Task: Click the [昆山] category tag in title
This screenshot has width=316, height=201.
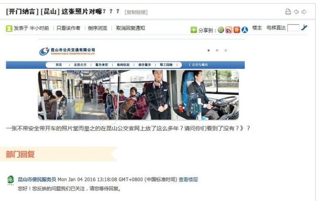Action: point(50,12)
